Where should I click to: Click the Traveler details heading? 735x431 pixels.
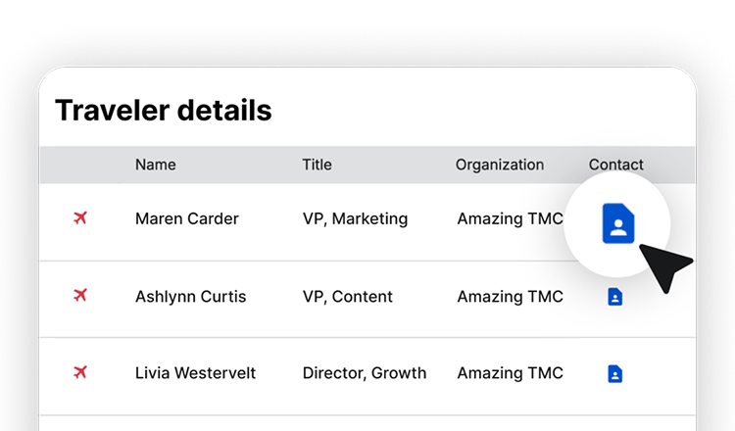click(164, 111)
